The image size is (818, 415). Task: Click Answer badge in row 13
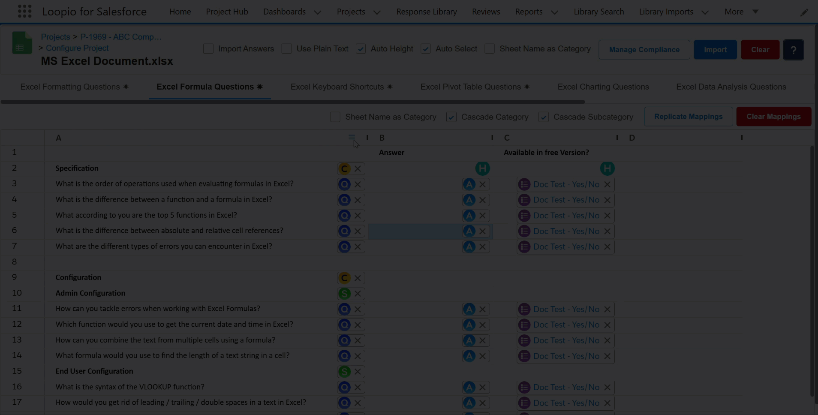469,340
